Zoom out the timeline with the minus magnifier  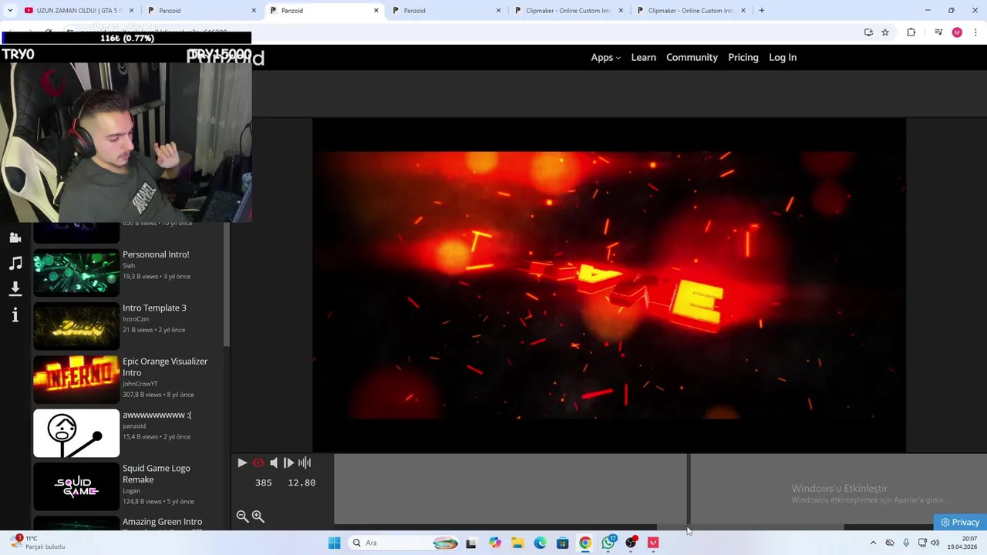pos(242,516)
